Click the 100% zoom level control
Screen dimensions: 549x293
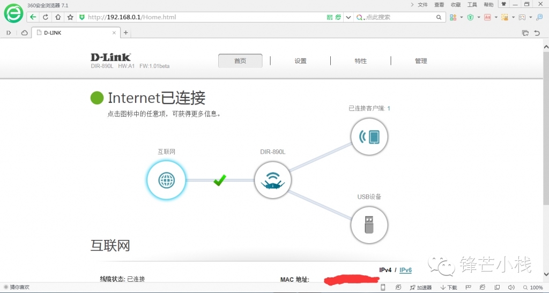pyautogui.click(x=533, y=288)
